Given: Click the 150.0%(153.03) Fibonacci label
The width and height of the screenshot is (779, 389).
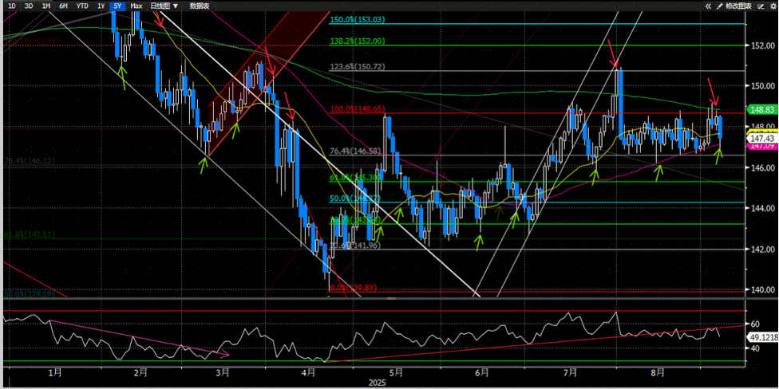Looking at the screenshot, I should click(358, 20).
